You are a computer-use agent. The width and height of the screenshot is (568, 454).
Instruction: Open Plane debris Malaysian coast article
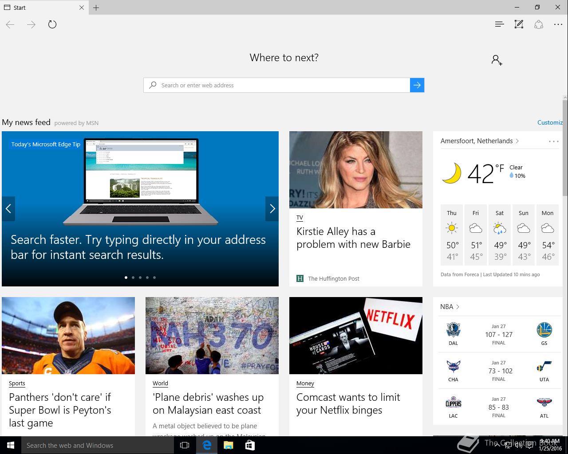pyautogui.click(x=208, y=403)
